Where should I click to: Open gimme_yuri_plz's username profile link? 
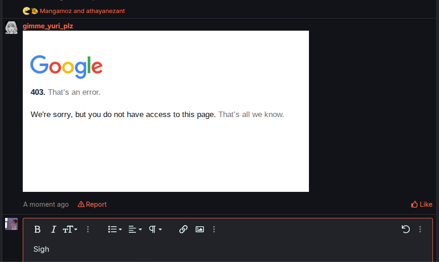tap(48, 26)
